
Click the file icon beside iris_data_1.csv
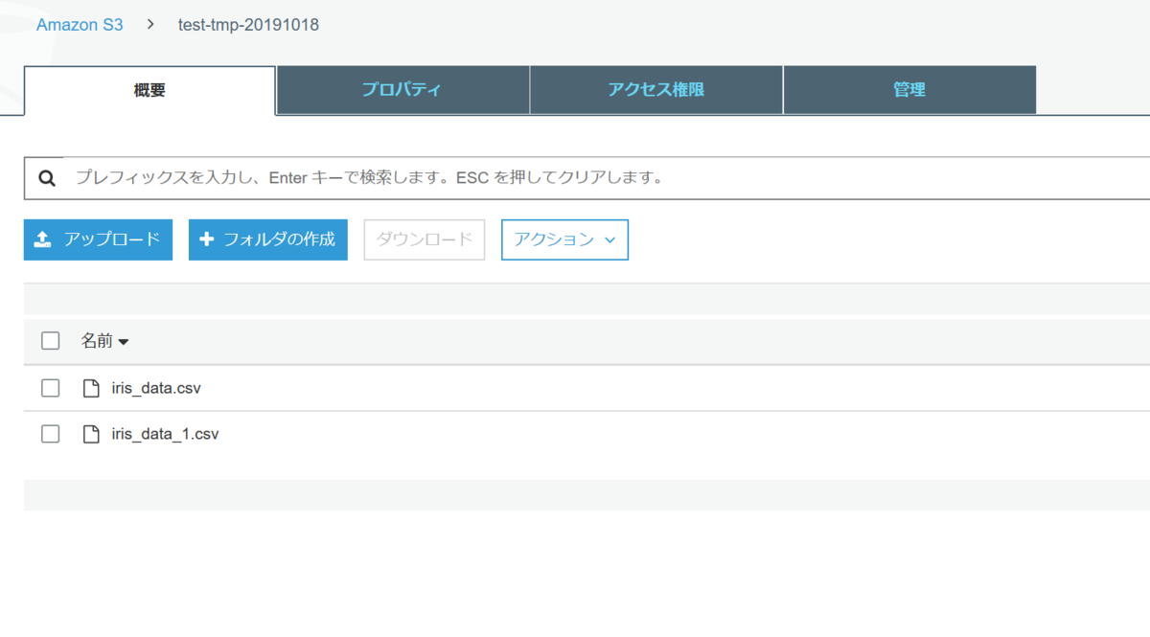(x=91, y=434)
